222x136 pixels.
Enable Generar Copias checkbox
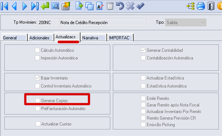37,100
